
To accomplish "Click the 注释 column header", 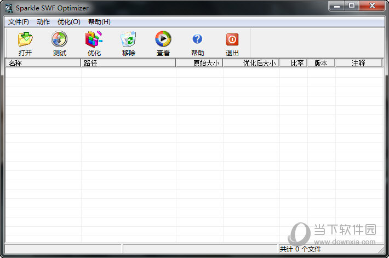I will [359, 63].
